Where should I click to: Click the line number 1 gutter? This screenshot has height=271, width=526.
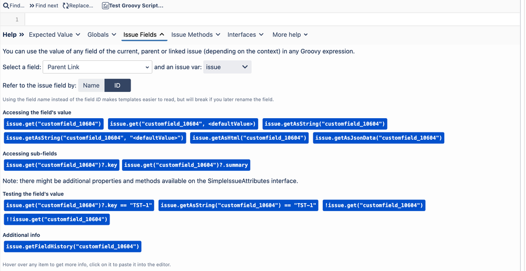pyautogui.click(x=13, y=20)
